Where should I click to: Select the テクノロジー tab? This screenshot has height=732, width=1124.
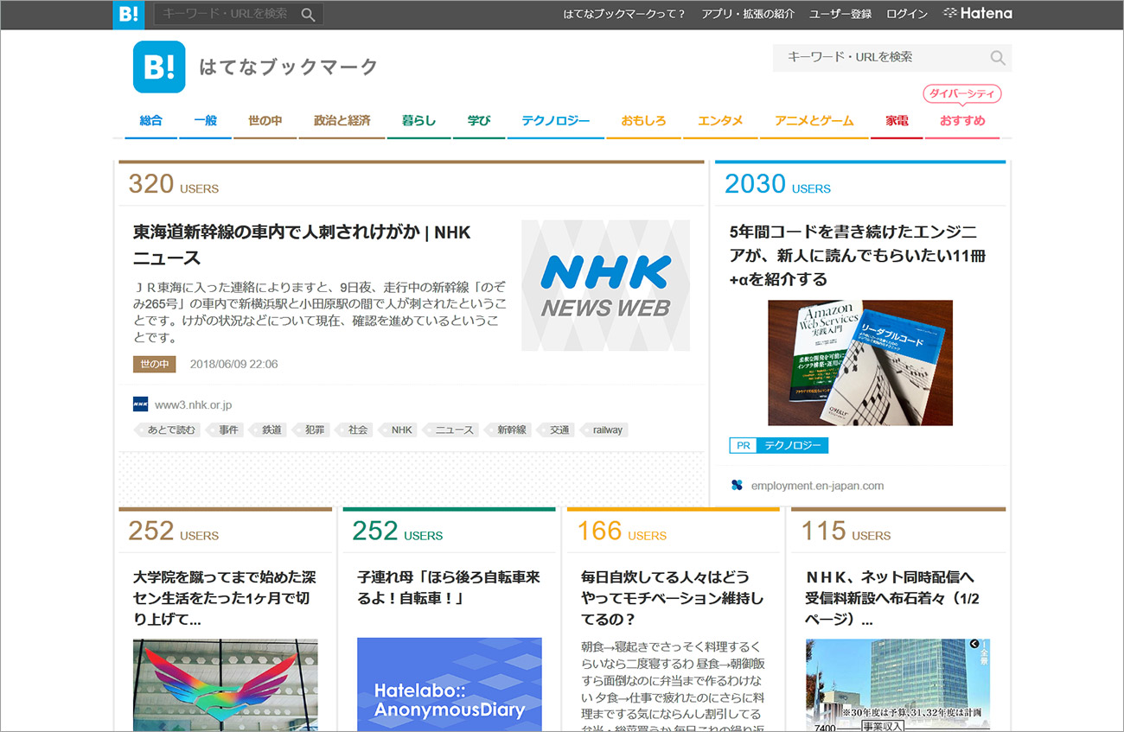click(x=555, y=121)
